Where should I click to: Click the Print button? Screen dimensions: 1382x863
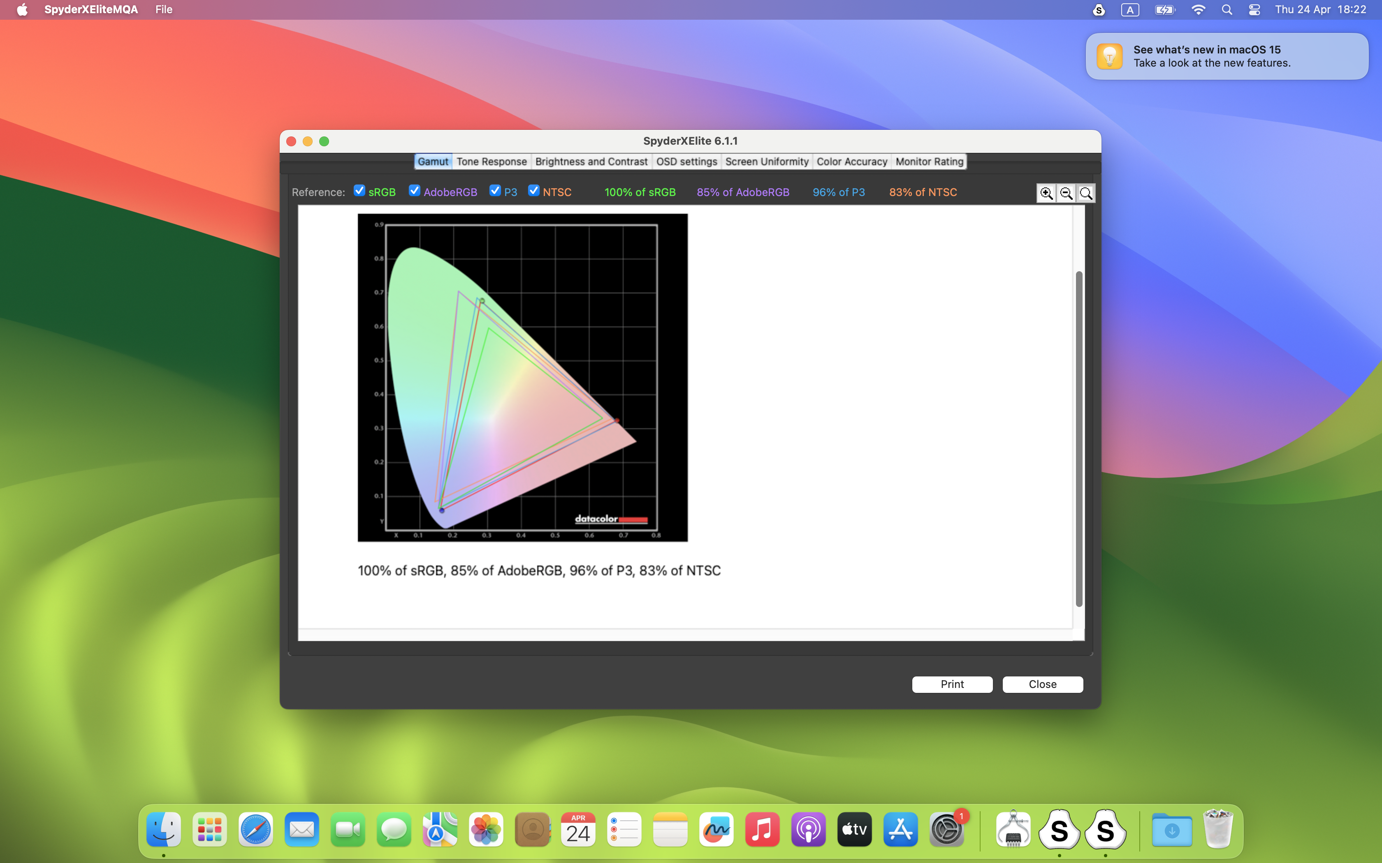(x=952, y=684)
